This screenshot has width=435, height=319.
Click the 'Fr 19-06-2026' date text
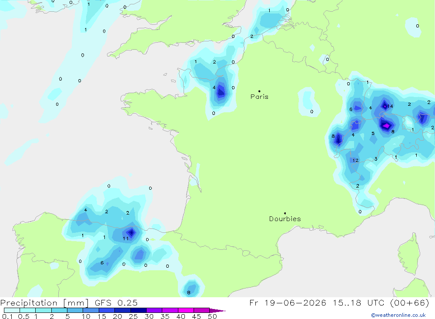tap(288, 303)
